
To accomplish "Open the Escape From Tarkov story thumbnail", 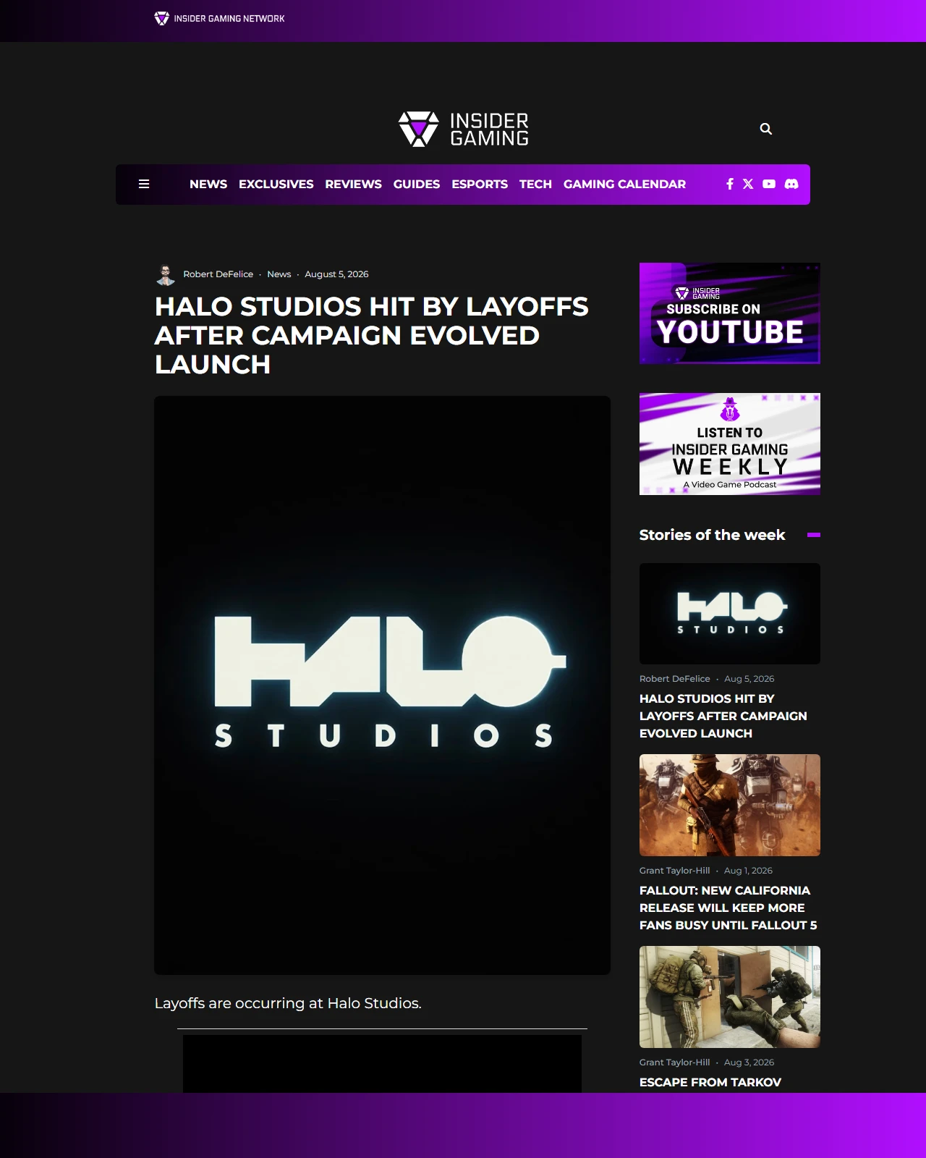I will [x=730, y=997].
